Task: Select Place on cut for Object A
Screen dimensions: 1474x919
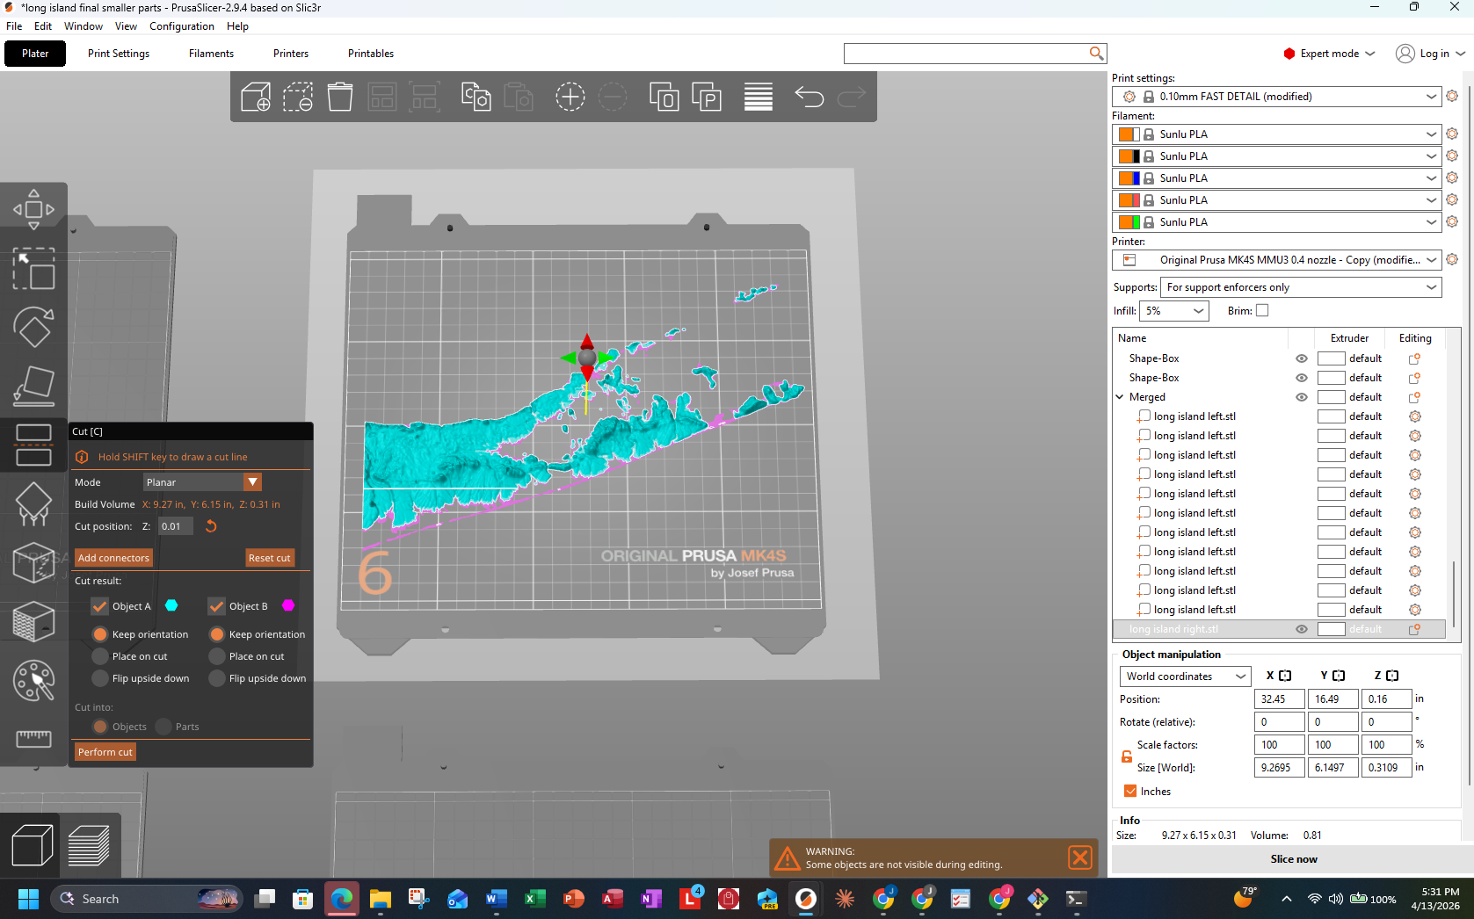Action: (x=100, y=656)
